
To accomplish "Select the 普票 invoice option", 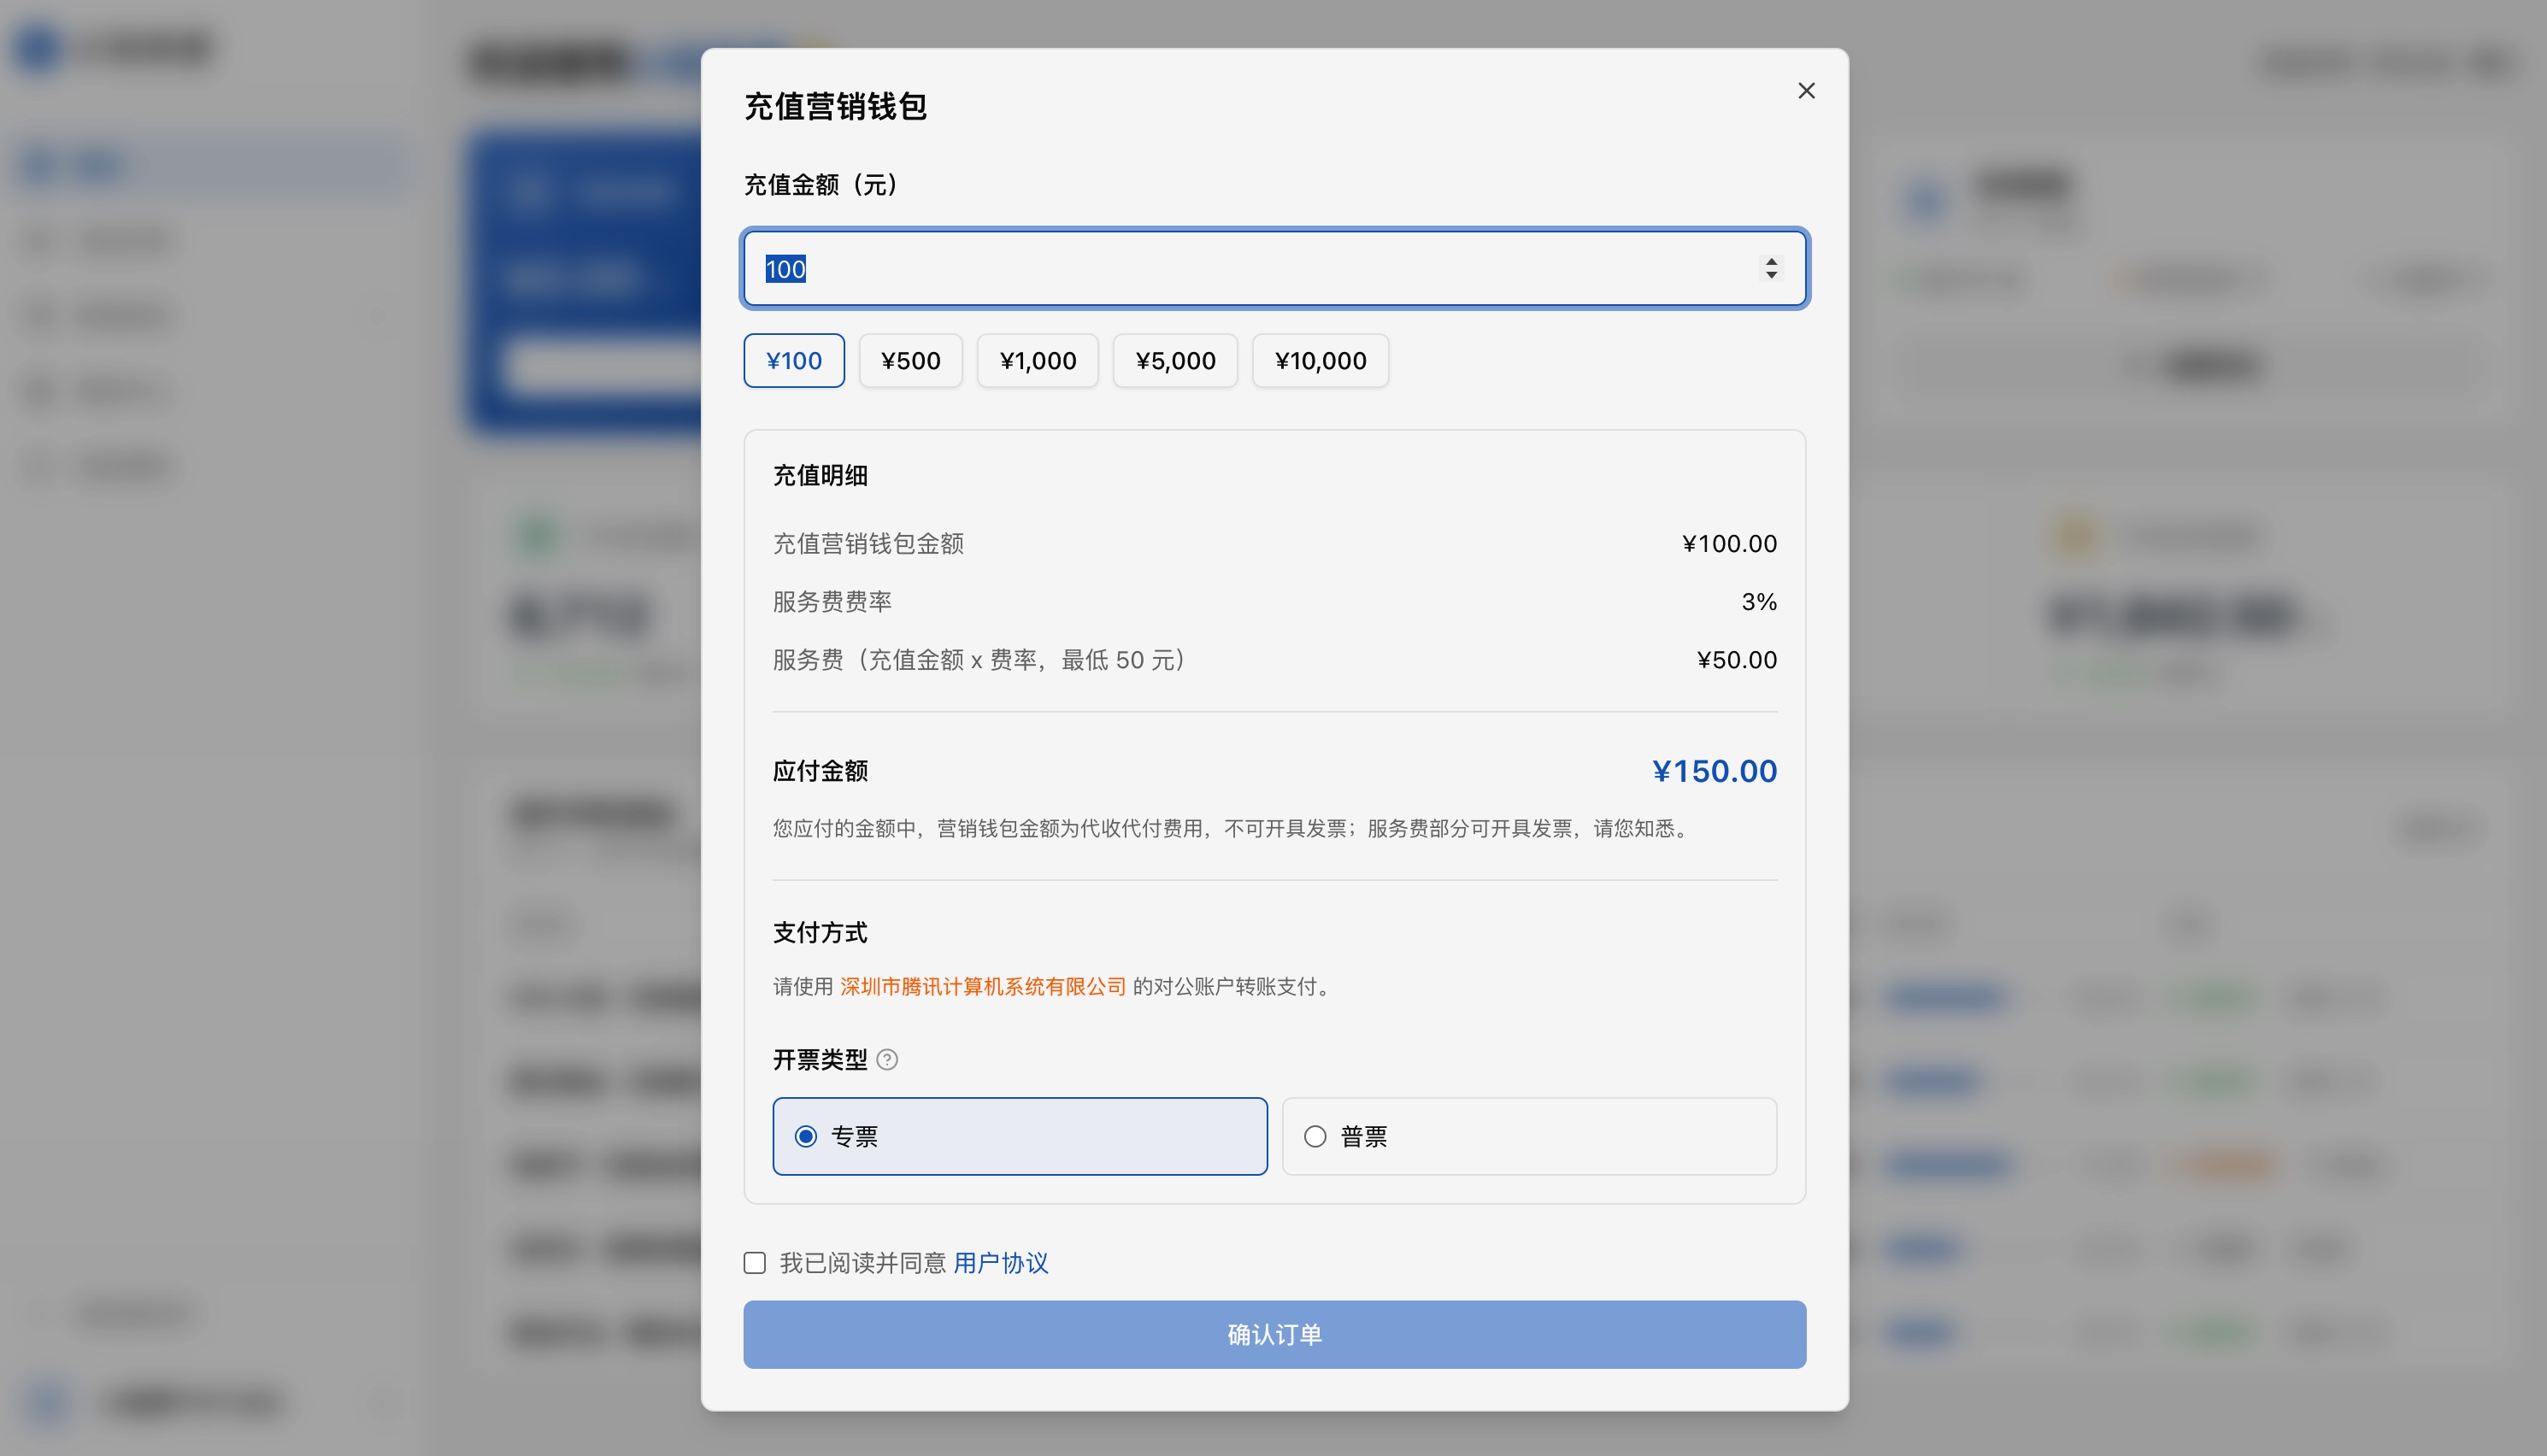I will [1529, 1137].
